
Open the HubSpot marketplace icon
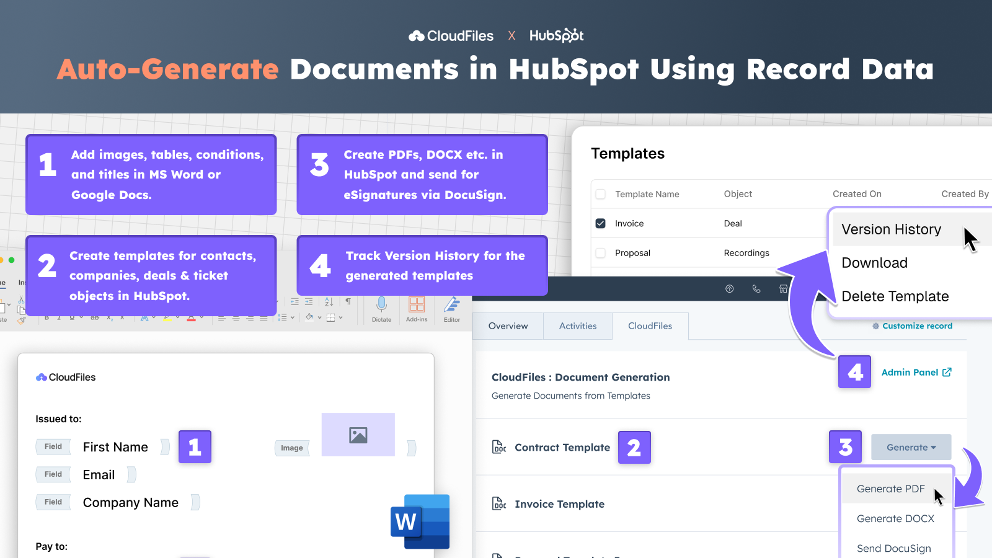[x=784, y=288]
